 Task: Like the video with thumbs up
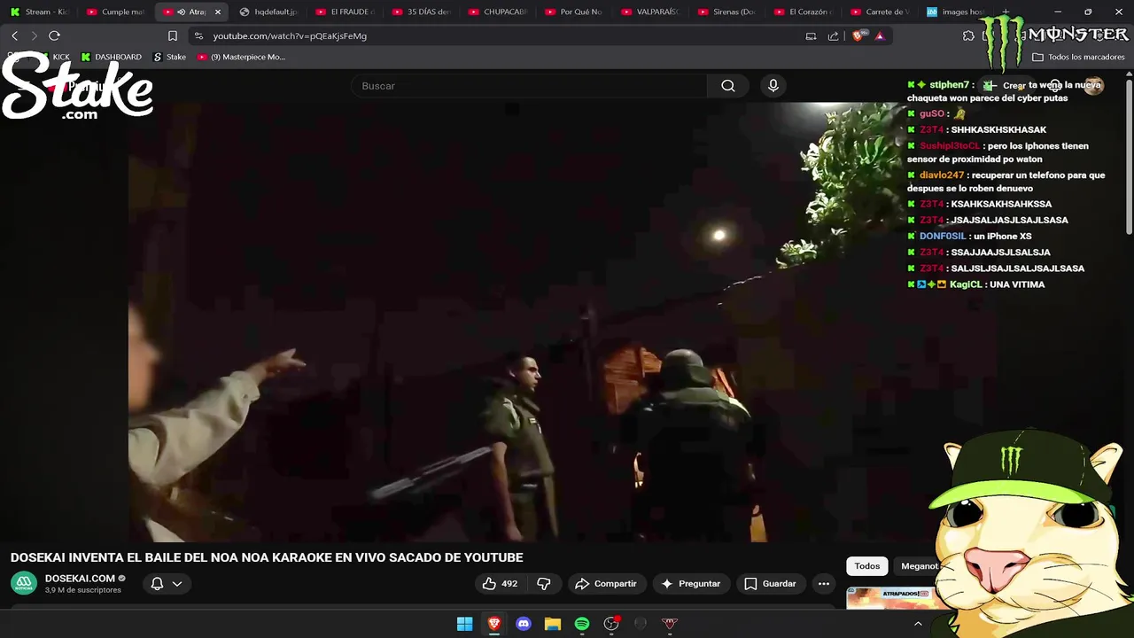click(x=500, y=584)
